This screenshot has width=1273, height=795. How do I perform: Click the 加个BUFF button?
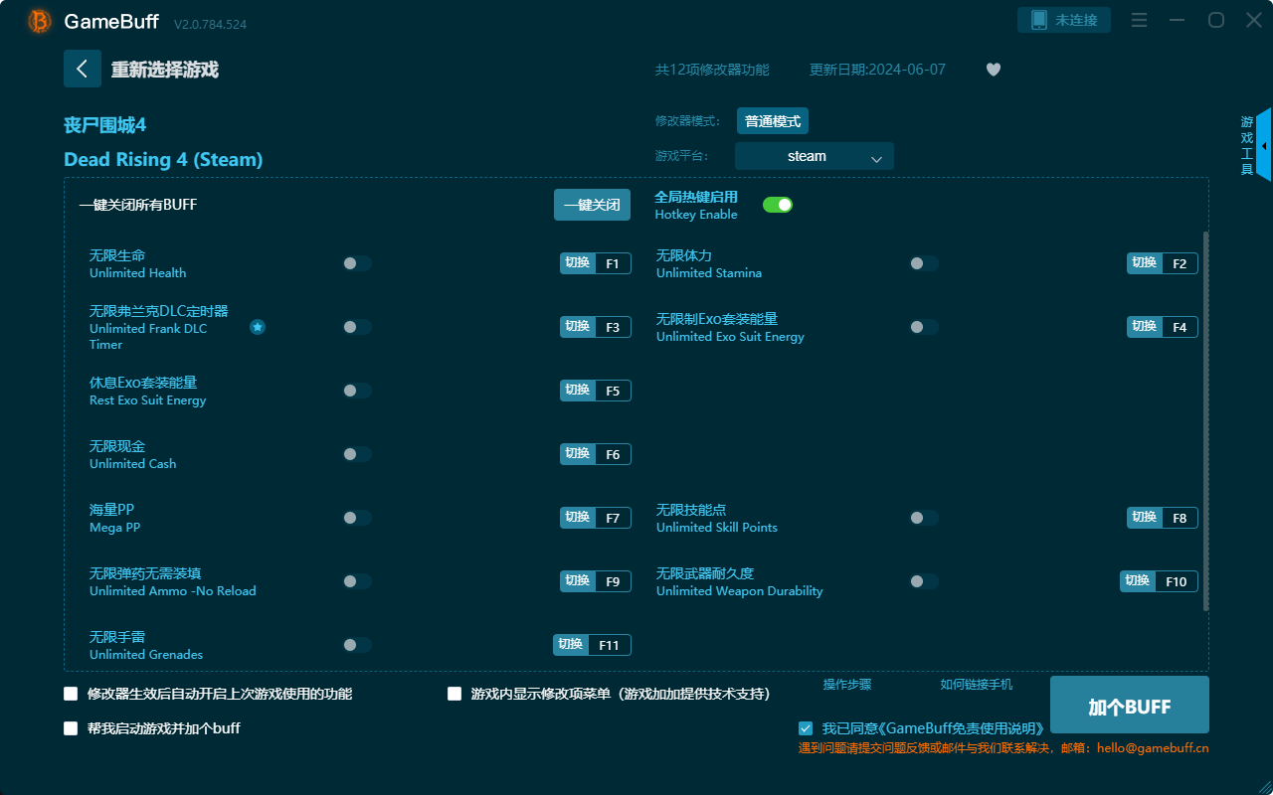tap(1130, 706)
